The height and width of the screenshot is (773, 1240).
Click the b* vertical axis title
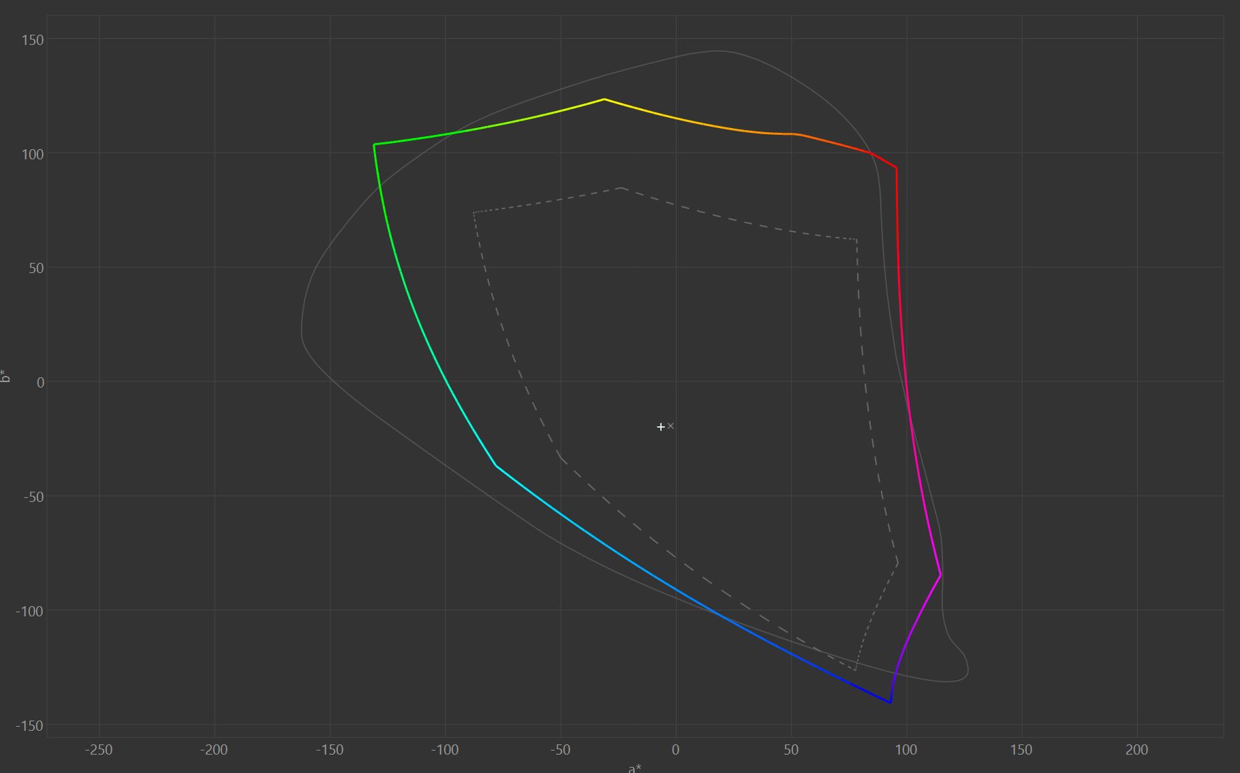6,376
